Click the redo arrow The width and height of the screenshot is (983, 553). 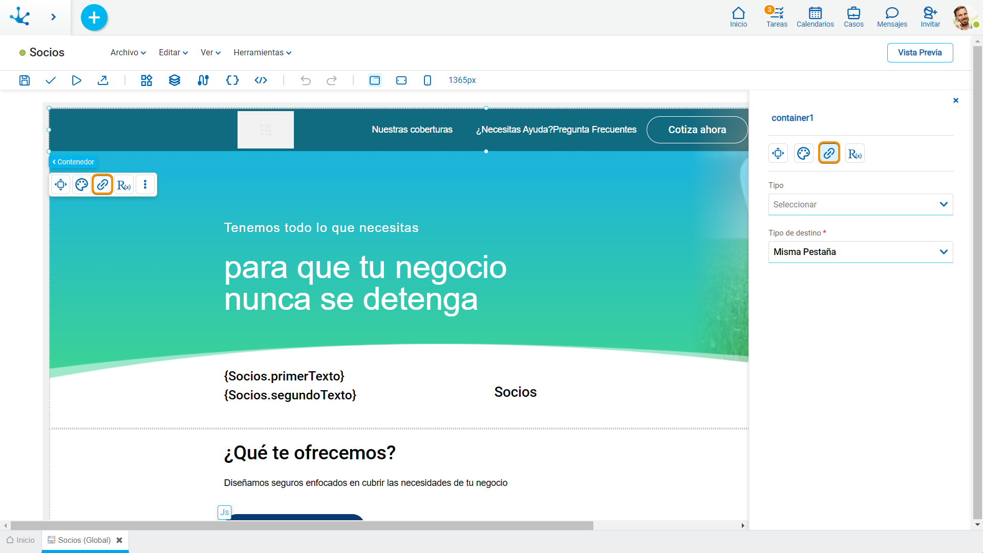coord(332,80)
